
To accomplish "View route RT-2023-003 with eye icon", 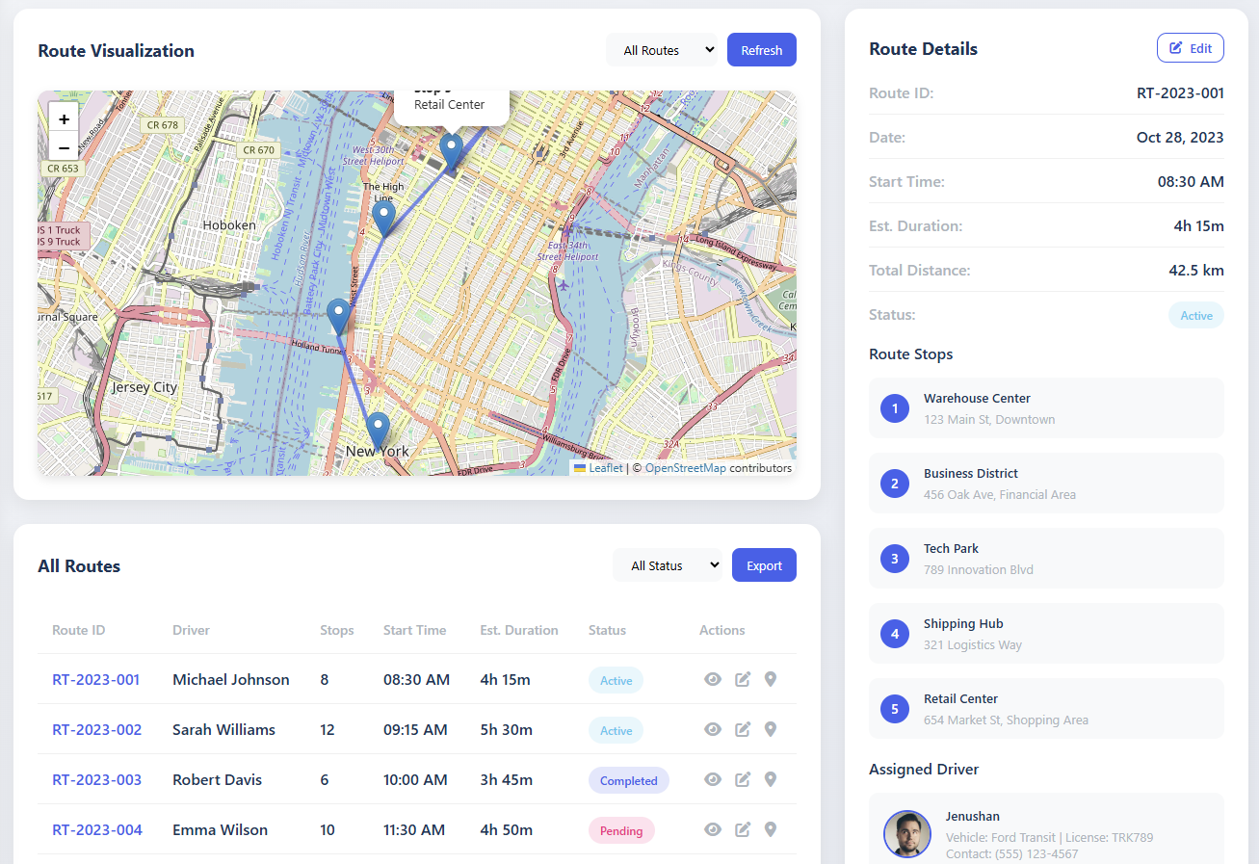I will point(713,779).
